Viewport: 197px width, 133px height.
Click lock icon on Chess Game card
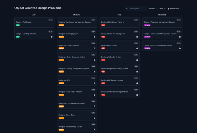[x=94, y=118]
